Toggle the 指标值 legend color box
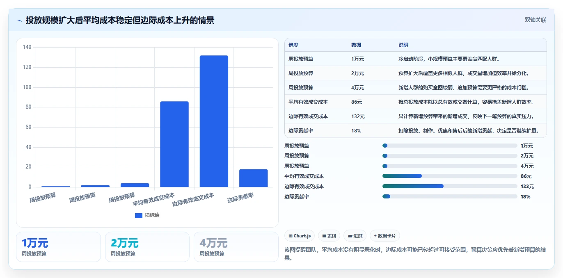Image resolution: width=563 pixels, height=278 pixels. 139,215
